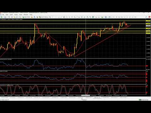
Task: Switch chart to Line Chart style
Action: coord(85,17)
